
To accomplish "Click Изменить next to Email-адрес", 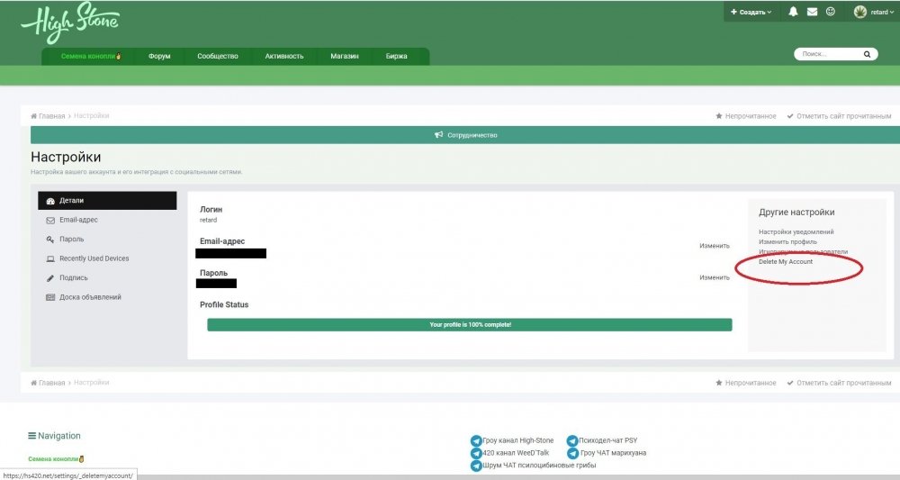I will (714, 246).
